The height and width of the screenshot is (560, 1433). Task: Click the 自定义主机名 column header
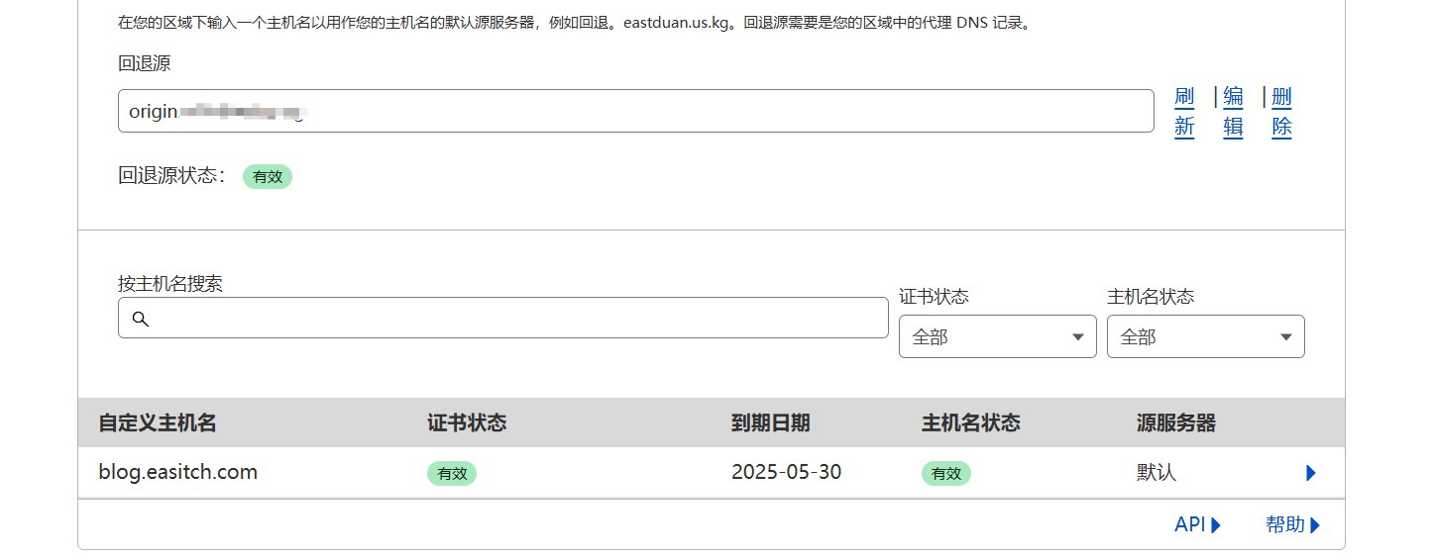click(x=158, y=423)
